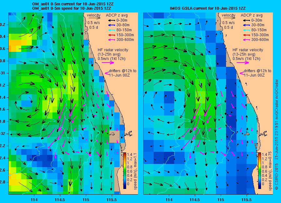Click 'ADCP z avg' heading in left panel
Image resolution: width=281 pixels, height=203 pixels.
tap(117, 15)
